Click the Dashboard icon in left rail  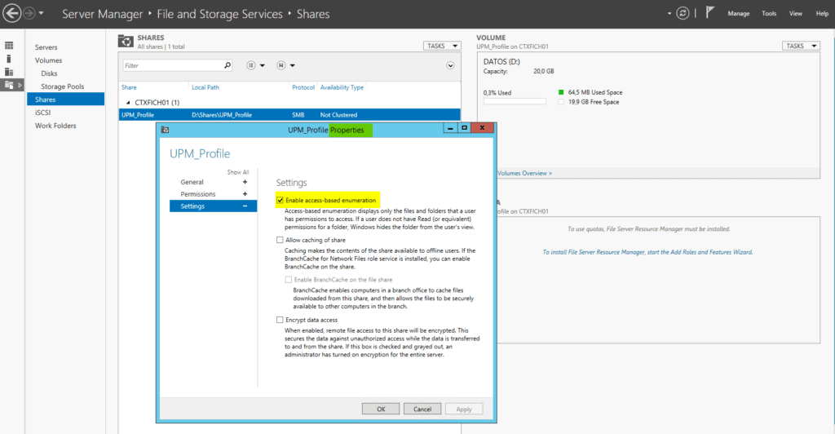coord(9,46)
